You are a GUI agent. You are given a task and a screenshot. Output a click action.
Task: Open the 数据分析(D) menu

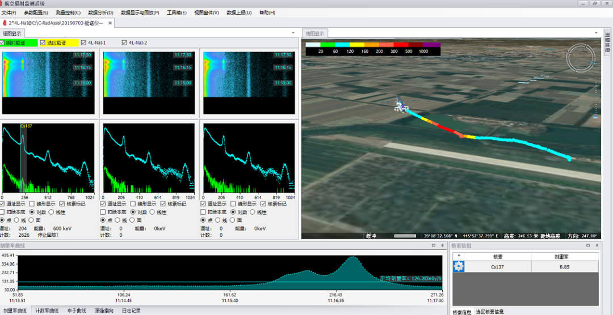coord(100,12)
